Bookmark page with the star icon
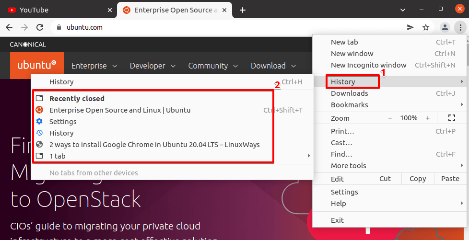The image size is (469, 240). 426,27
